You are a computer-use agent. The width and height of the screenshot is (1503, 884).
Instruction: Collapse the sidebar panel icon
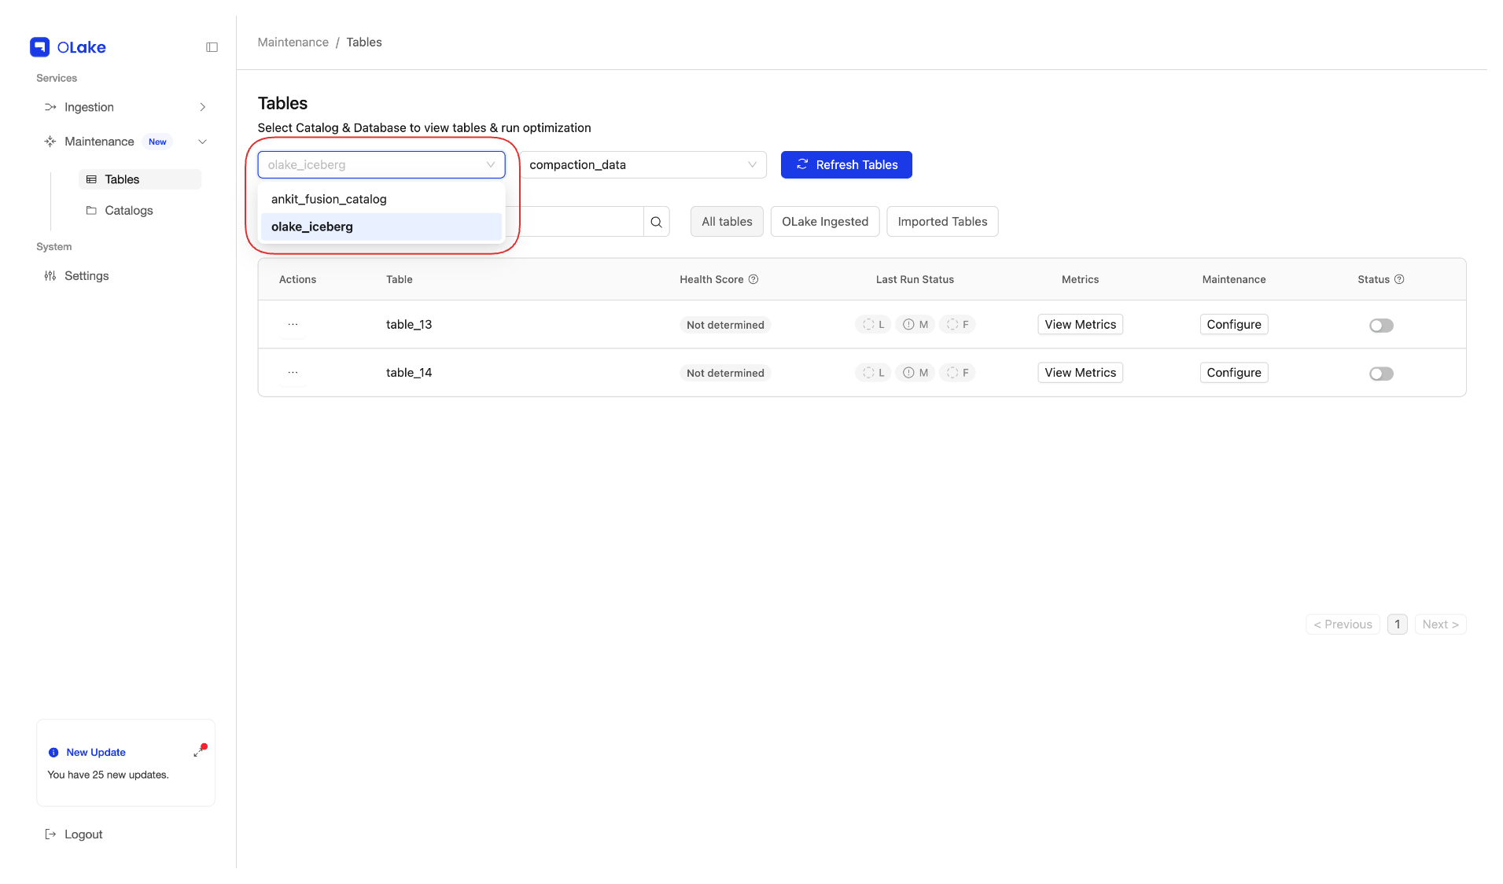click(x=212, y=47)
